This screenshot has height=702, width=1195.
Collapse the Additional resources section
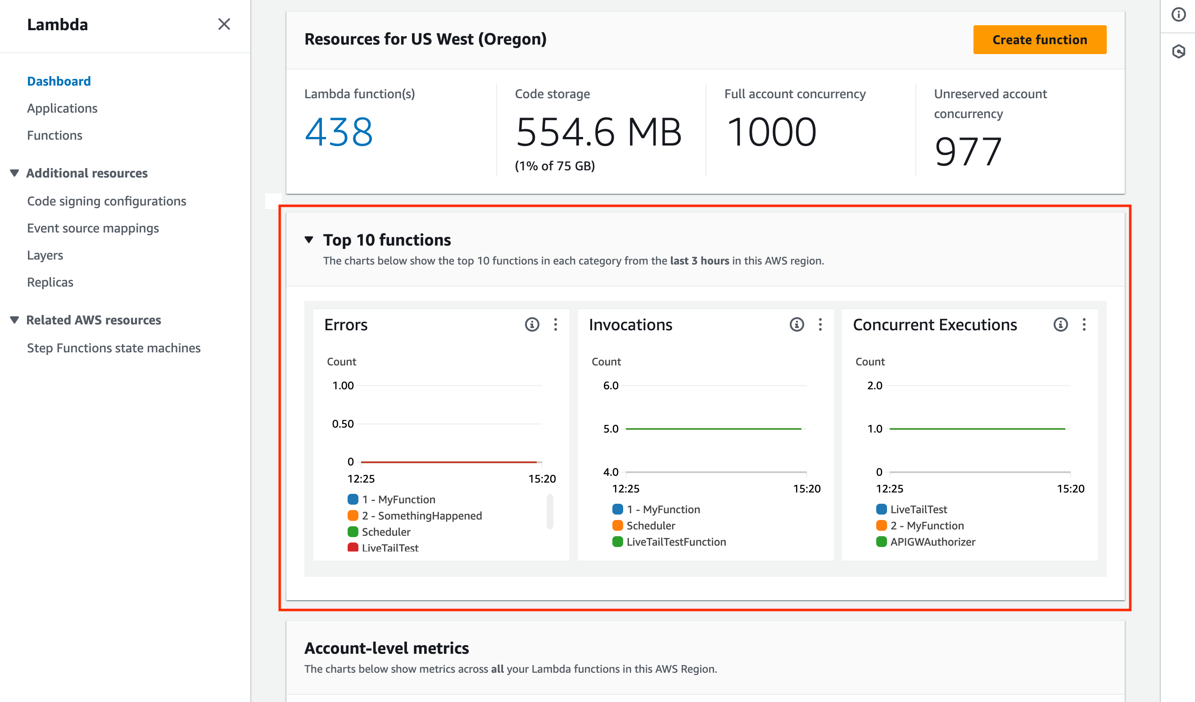coord(15,173)
